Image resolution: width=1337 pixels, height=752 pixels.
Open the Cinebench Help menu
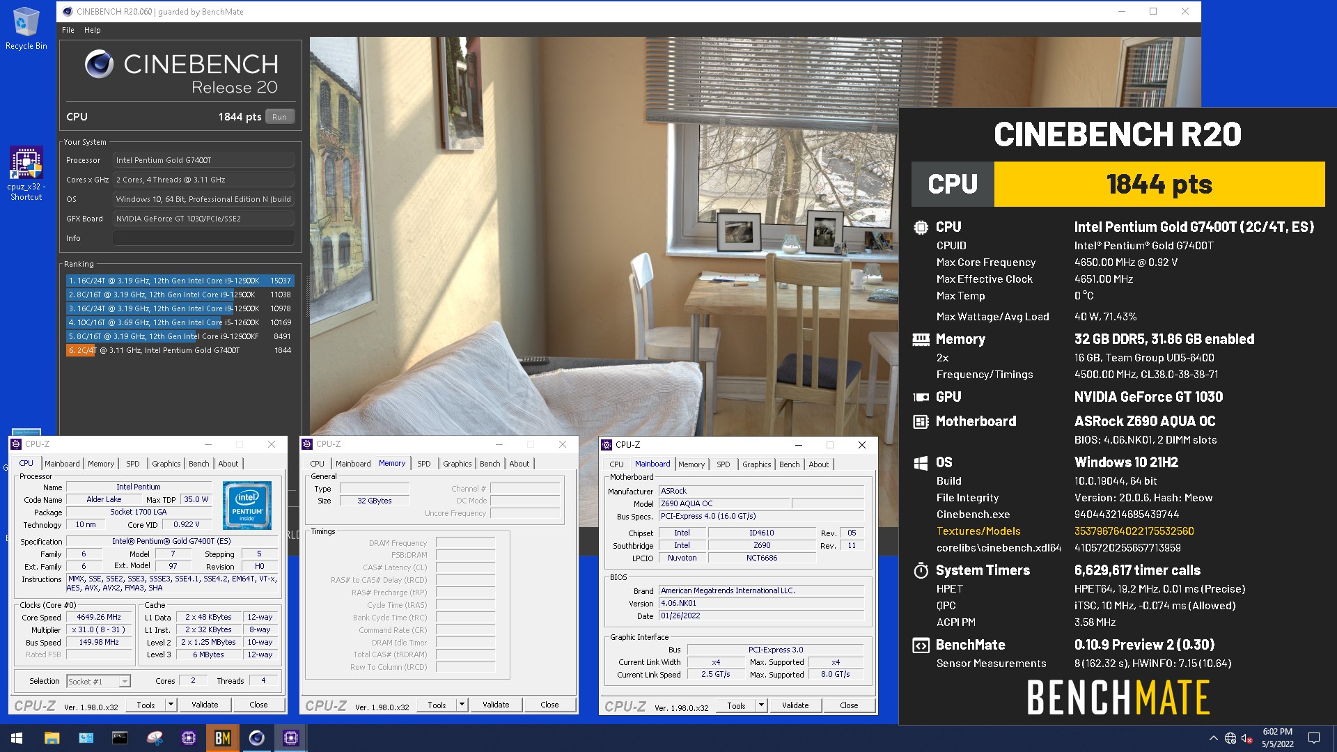point(93,30)
